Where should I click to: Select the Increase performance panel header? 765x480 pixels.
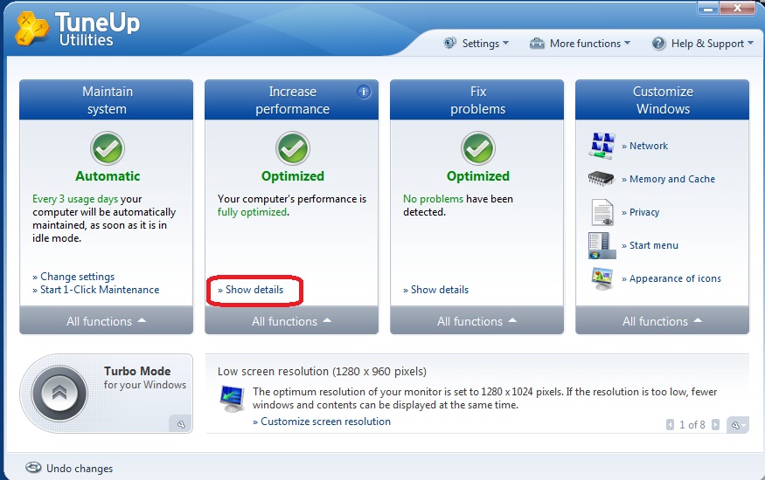coord(292,99)
